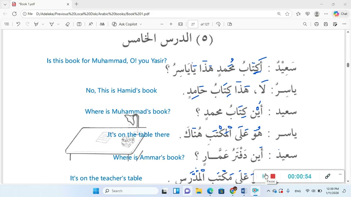Open the favorites list
The image size is (351, 197).
coord(298,14)
